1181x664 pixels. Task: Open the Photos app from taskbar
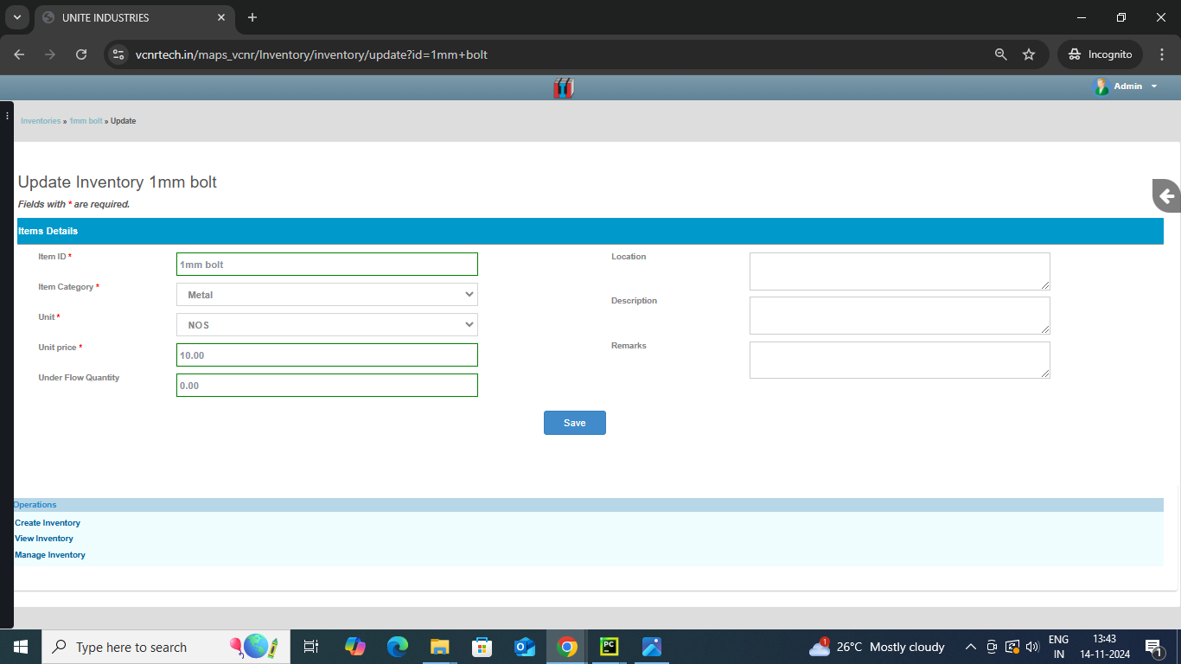click(x=652, y=647)
